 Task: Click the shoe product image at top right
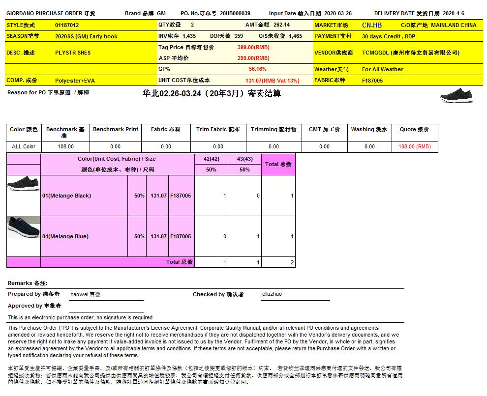(457, 95)
